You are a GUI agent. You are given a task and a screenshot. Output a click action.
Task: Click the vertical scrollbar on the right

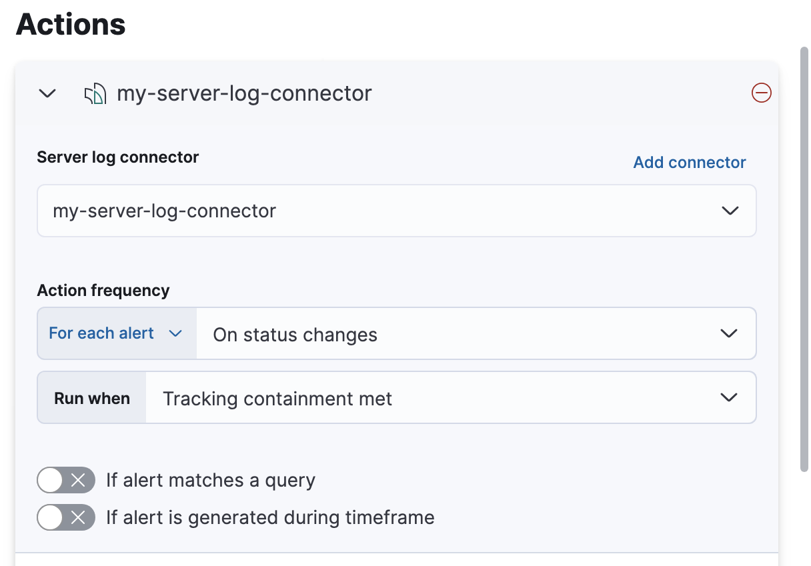click(805, 260)
